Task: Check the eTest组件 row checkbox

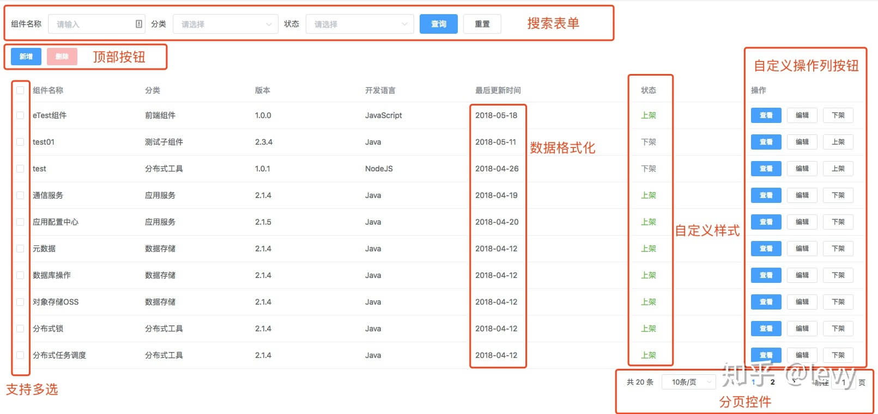Action: click(x=20, y=115)
